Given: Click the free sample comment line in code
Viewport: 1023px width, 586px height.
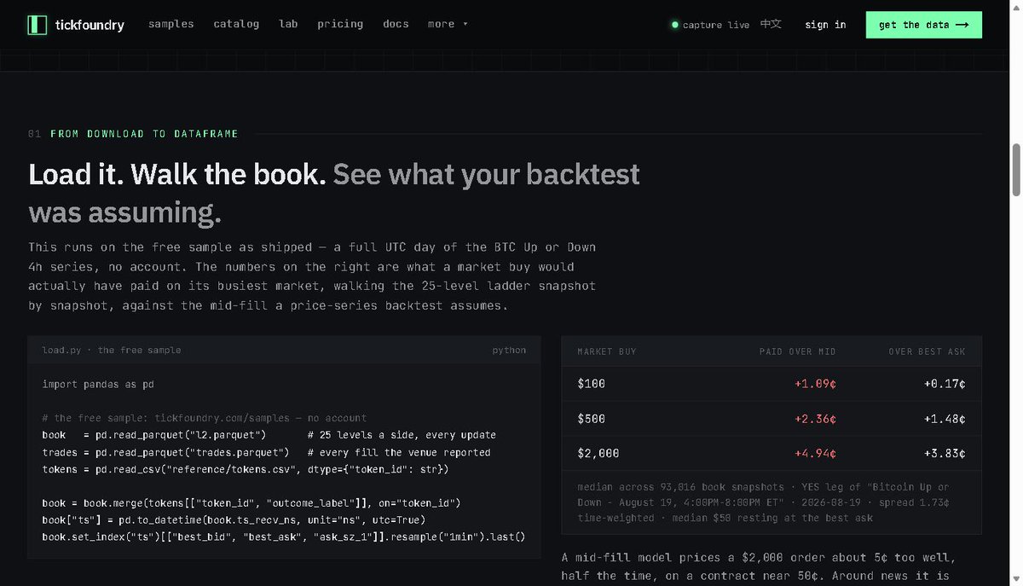Looking at the screenshot, I should click(x=205, y=418).
